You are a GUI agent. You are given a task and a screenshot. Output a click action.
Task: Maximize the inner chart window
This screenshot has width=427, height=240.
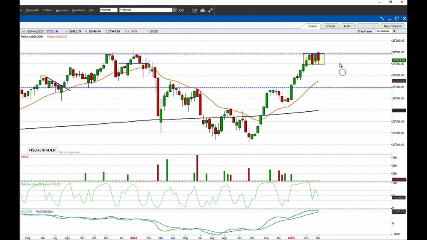pyautogui.click(x=397, y=18)
